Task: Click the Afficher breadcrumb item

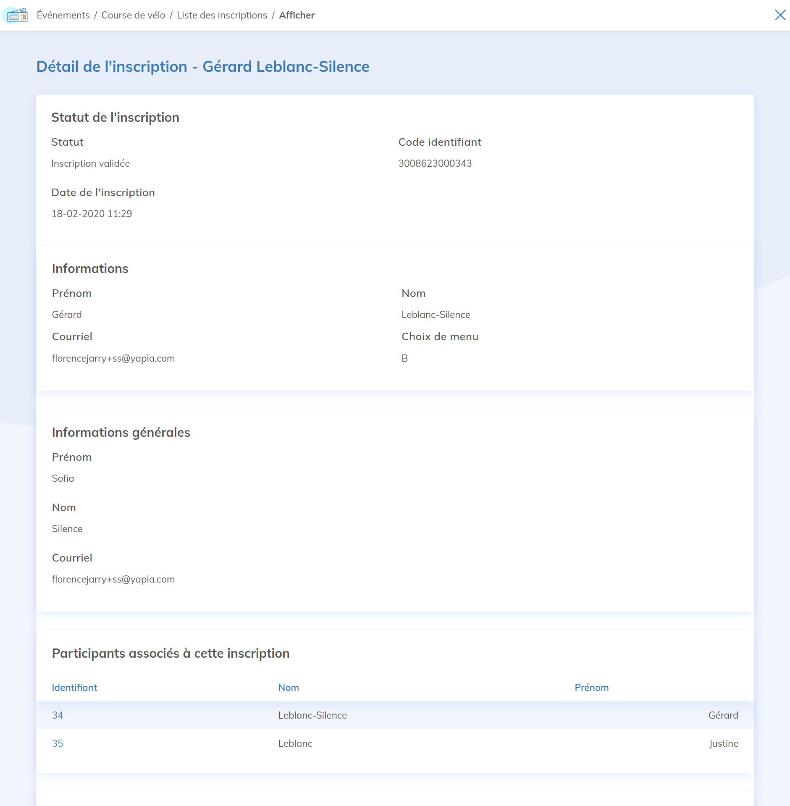Action: [x=297, y=15]
